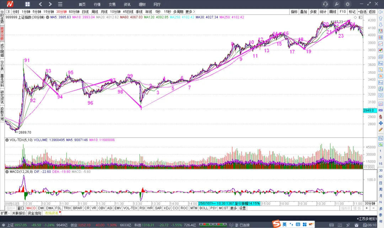Expand the status bar round arrow button

coord(4,225)
